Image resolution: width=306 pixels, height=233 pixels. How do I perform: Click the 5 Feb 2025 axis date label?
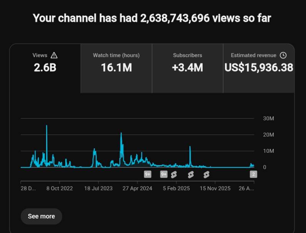tap(176, 188)
